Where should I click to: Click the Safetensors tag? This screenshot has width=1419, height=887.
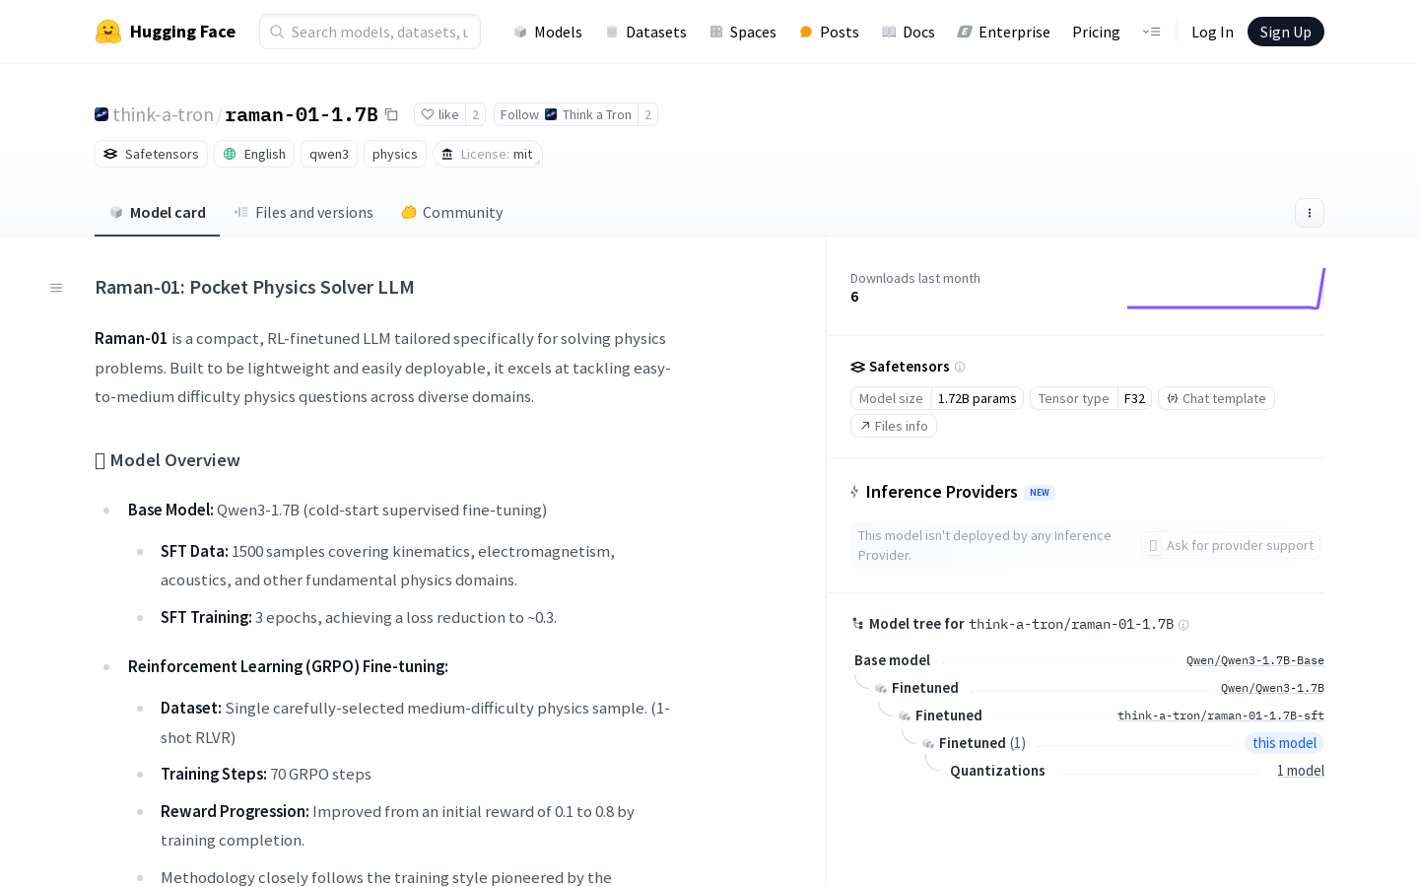(x=151, y=154)
